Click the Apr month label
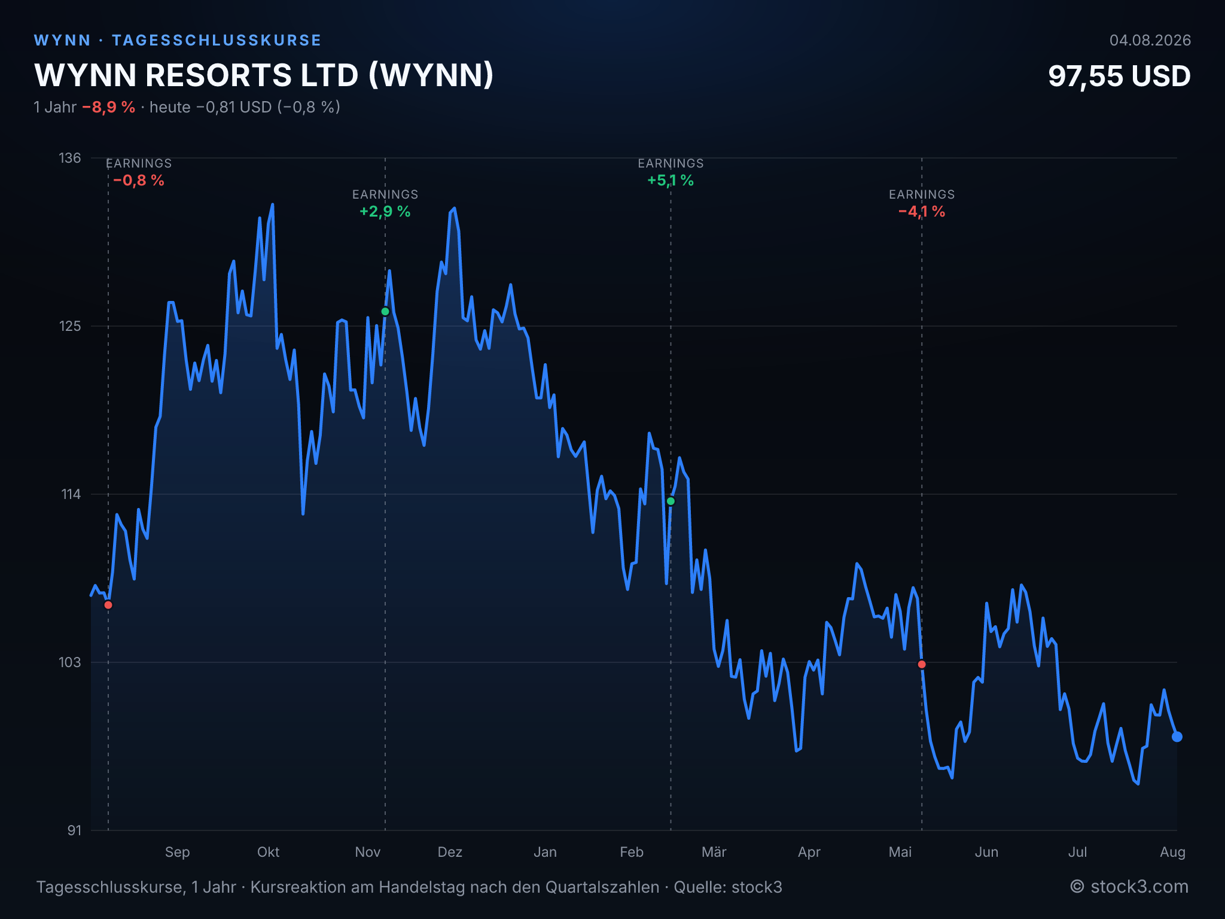The width and height of the screenshot is (1225, 919). pos(809,852)
